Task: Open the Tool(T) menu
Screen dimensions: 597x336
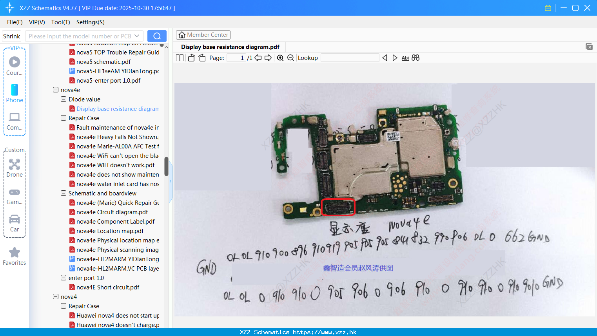Action: coord(61,22)
